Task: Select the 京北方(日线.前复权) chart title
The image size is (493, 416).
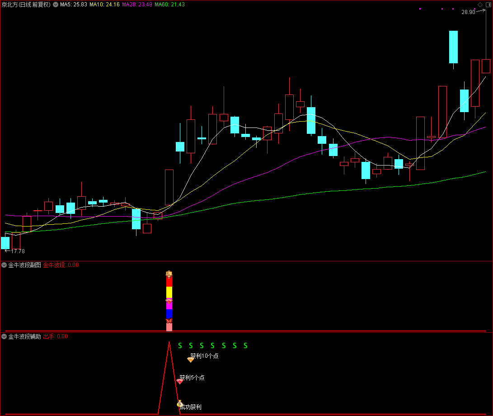Action: (26, 5)
